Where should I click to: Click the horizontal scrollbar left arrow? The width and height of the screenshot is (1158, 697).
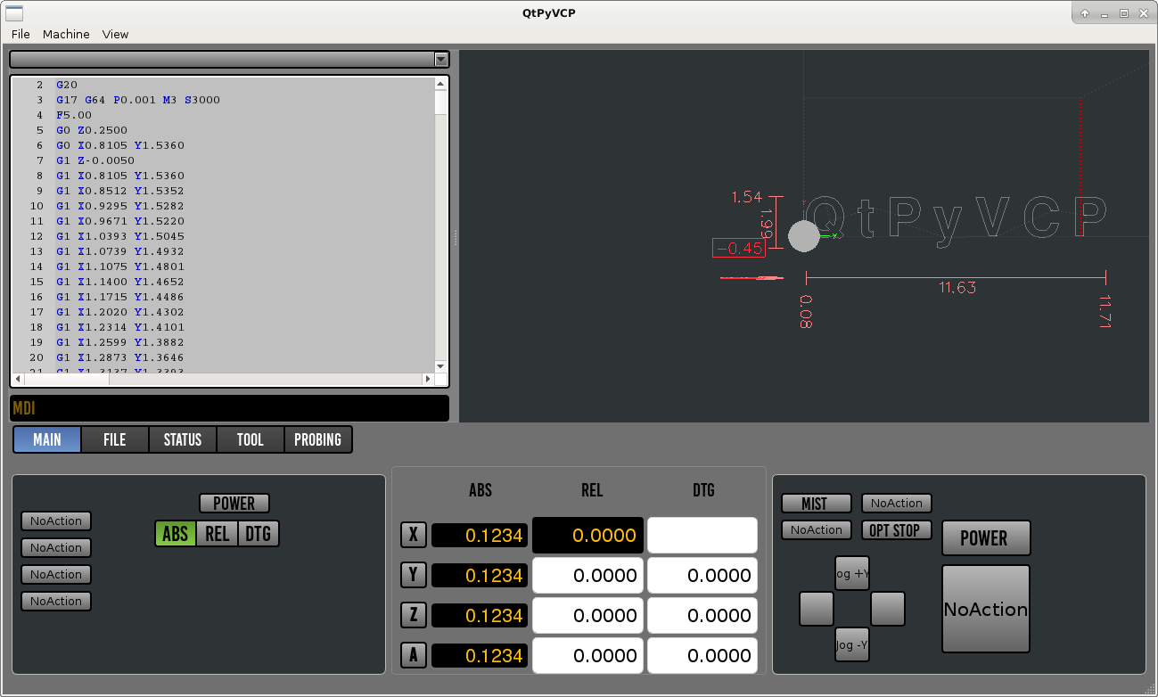click(18, 379)
